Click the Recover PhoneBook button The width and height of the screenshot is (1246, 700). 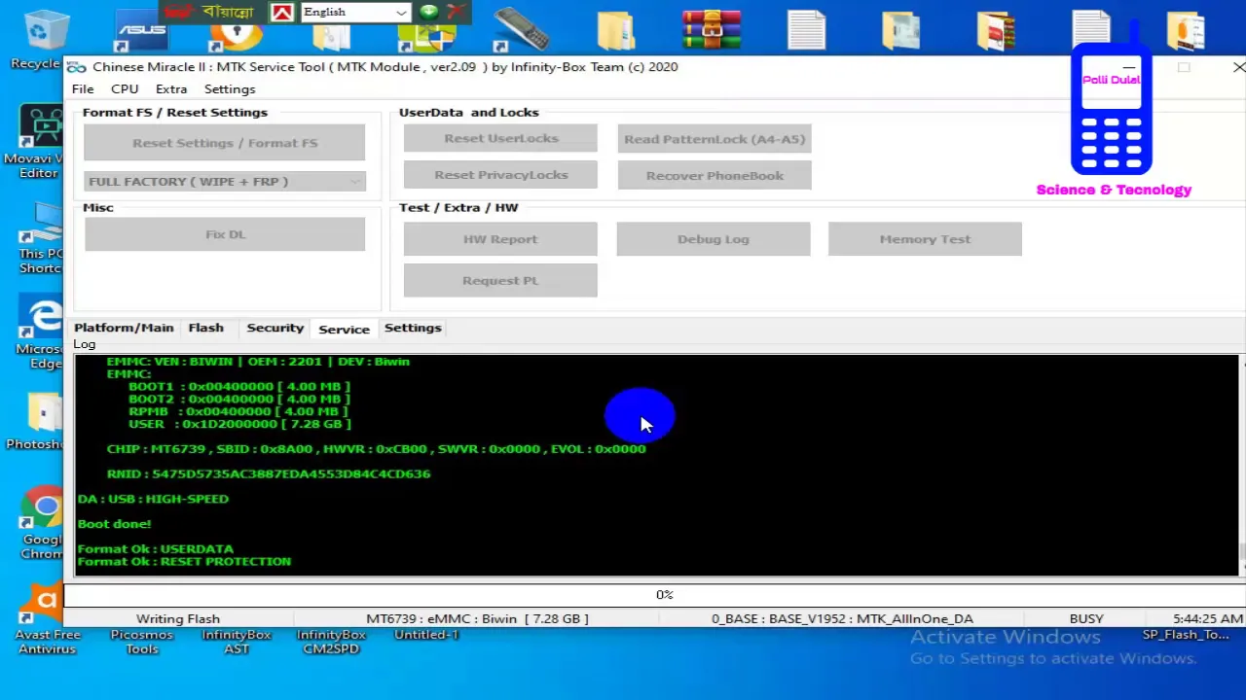[715, 176]
